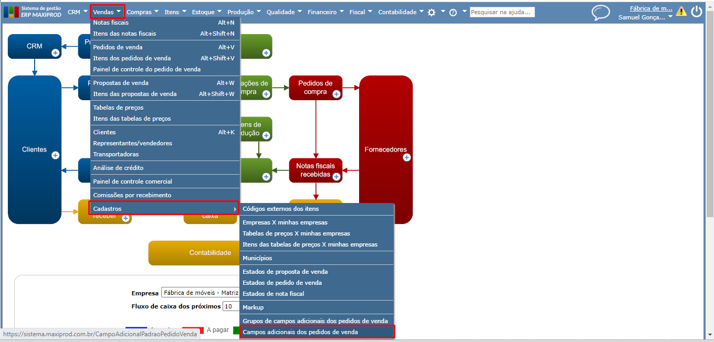Screen dimensions: 714x342
Task: Select Grupos de campos adicionais dos pedidos de venda
Action: tap(317, 321)
